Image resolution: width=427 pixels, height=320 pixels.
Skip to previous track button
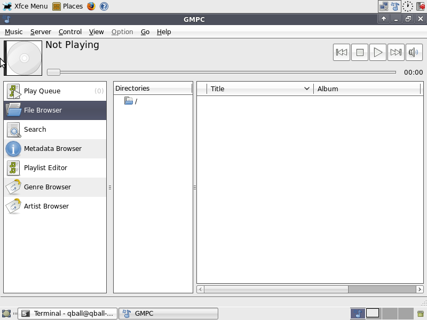[342, 52]
